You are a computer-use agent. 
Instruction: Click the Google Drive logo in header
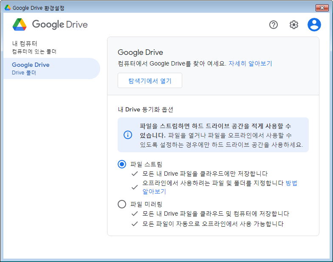50,25
